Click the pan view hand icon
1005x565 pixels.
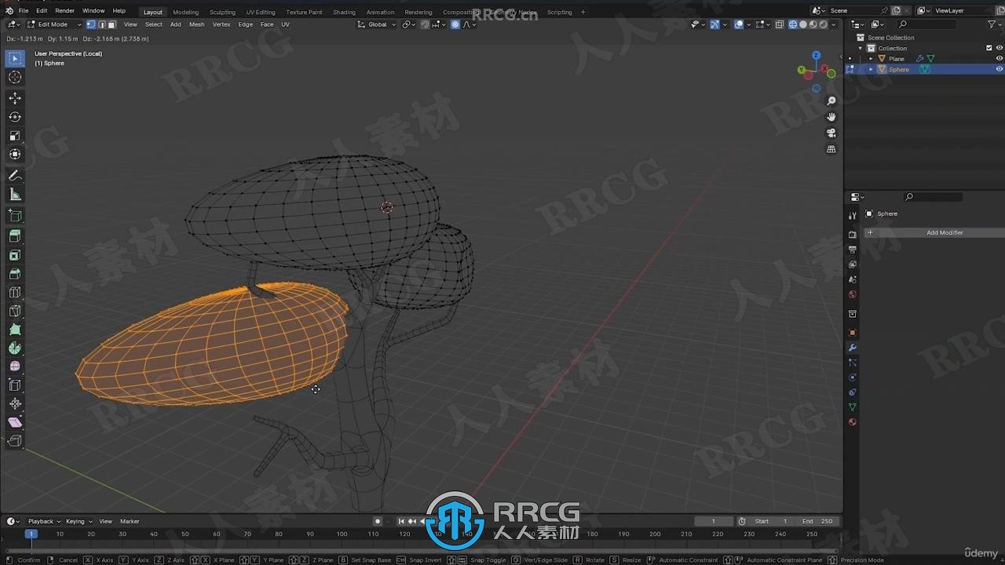(831, 117)
